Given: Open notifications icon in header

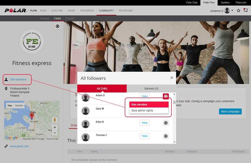Looking at the screenshot, I should pyautogui.click(x=245, y=10).
